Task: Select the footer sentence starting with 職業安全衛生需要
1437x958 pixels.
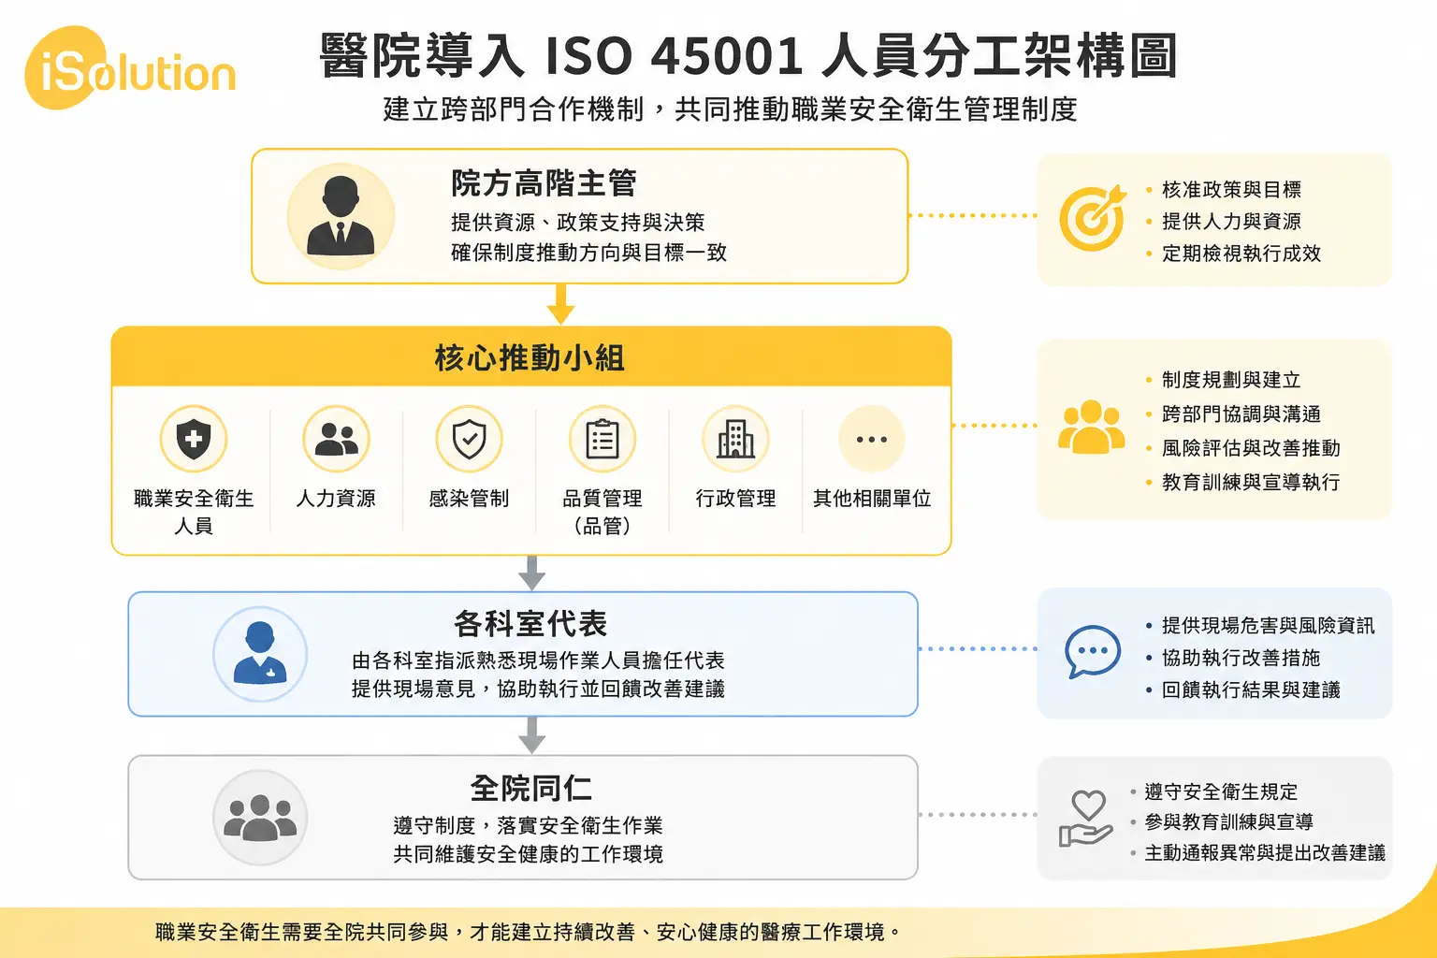Action: point(528,933)
